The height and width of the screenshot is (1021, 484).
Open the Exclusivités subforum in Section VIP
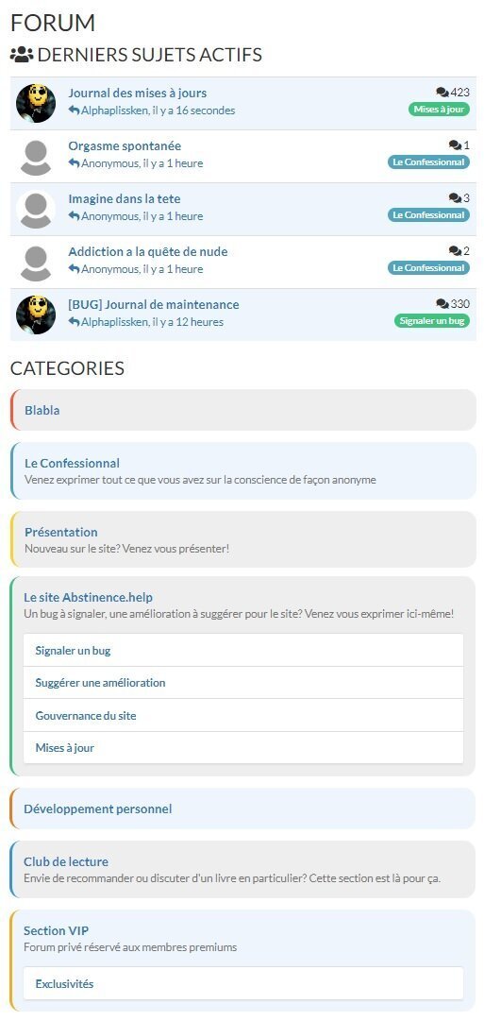pos(64,984)
